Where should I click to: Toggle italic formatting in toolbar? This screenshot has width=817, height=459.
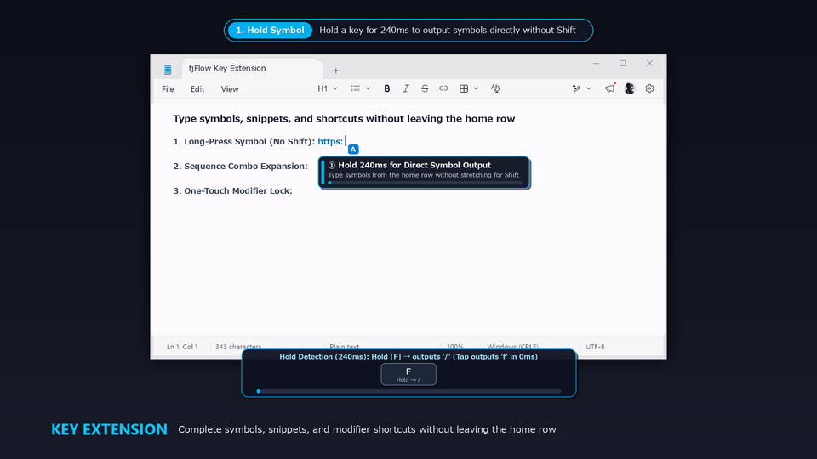tap(406, 88)
